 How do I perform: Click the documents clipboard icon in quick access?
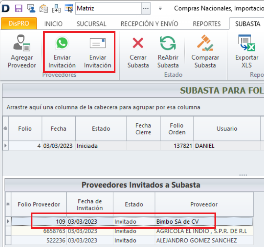(44, 8)
